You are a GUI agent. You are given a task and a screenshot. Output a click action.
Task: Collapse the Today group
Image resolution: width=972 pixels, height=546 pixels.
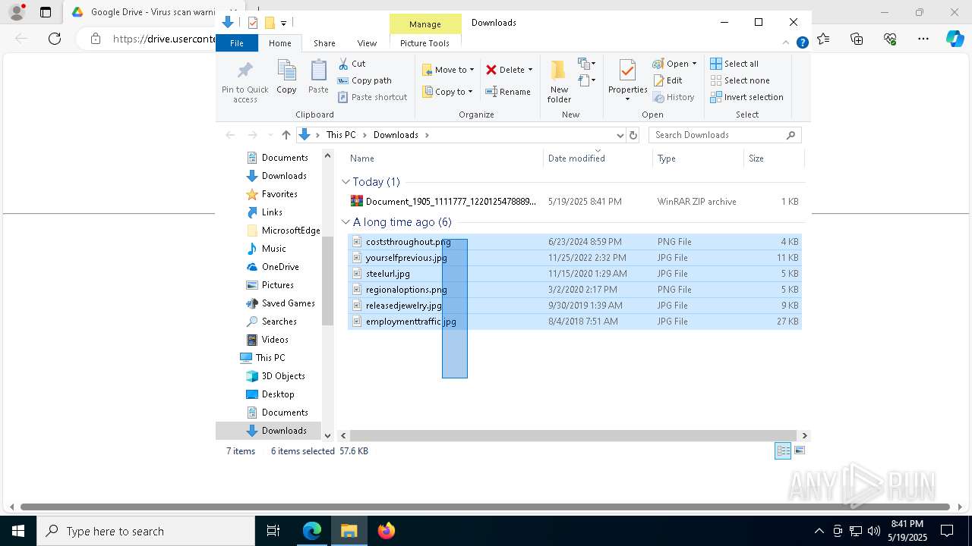(346, 182)
